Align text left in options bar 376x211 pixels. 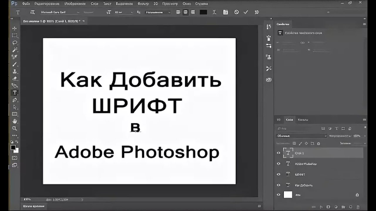tap(178, 12)
